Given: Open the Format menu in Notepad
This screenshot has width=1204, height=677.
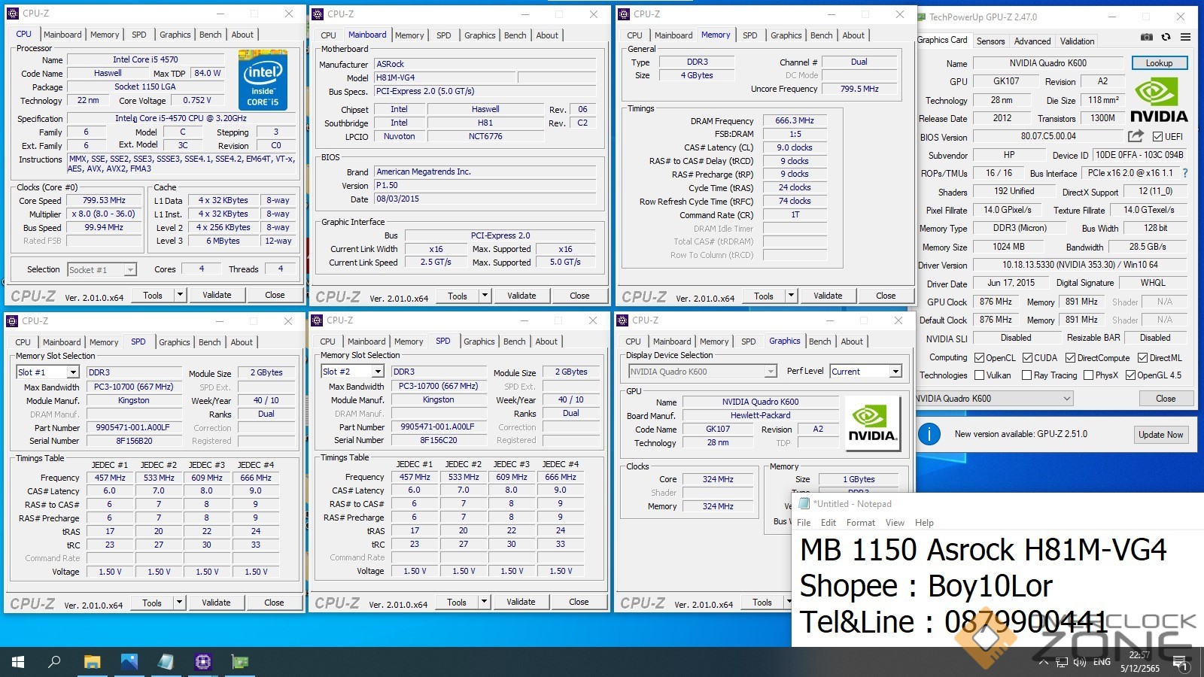Looking at the screenshot, I should (x=860, y=523).
